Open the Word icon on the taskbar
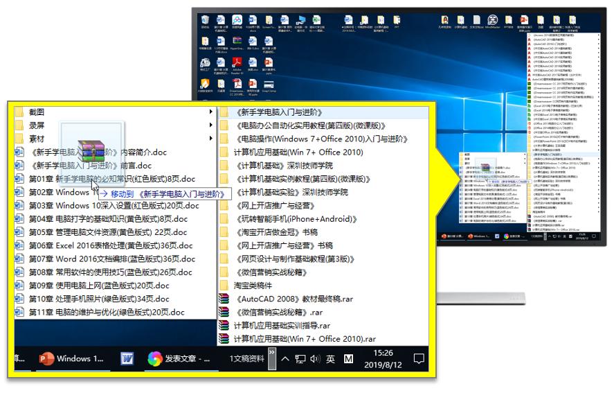This screenshot has width=614, height=393. coord(127,358)
